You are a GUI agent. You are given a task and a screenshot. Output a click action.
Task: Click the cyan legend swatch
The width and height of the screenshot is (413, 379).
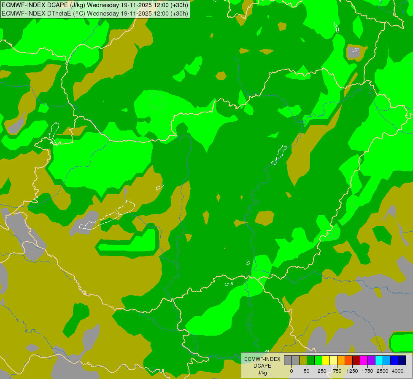[379, 360]
